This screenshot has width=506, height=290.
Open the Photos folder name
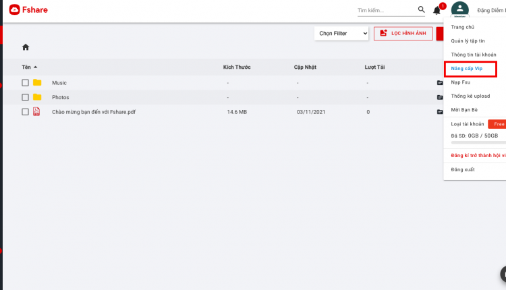(61, 97)
